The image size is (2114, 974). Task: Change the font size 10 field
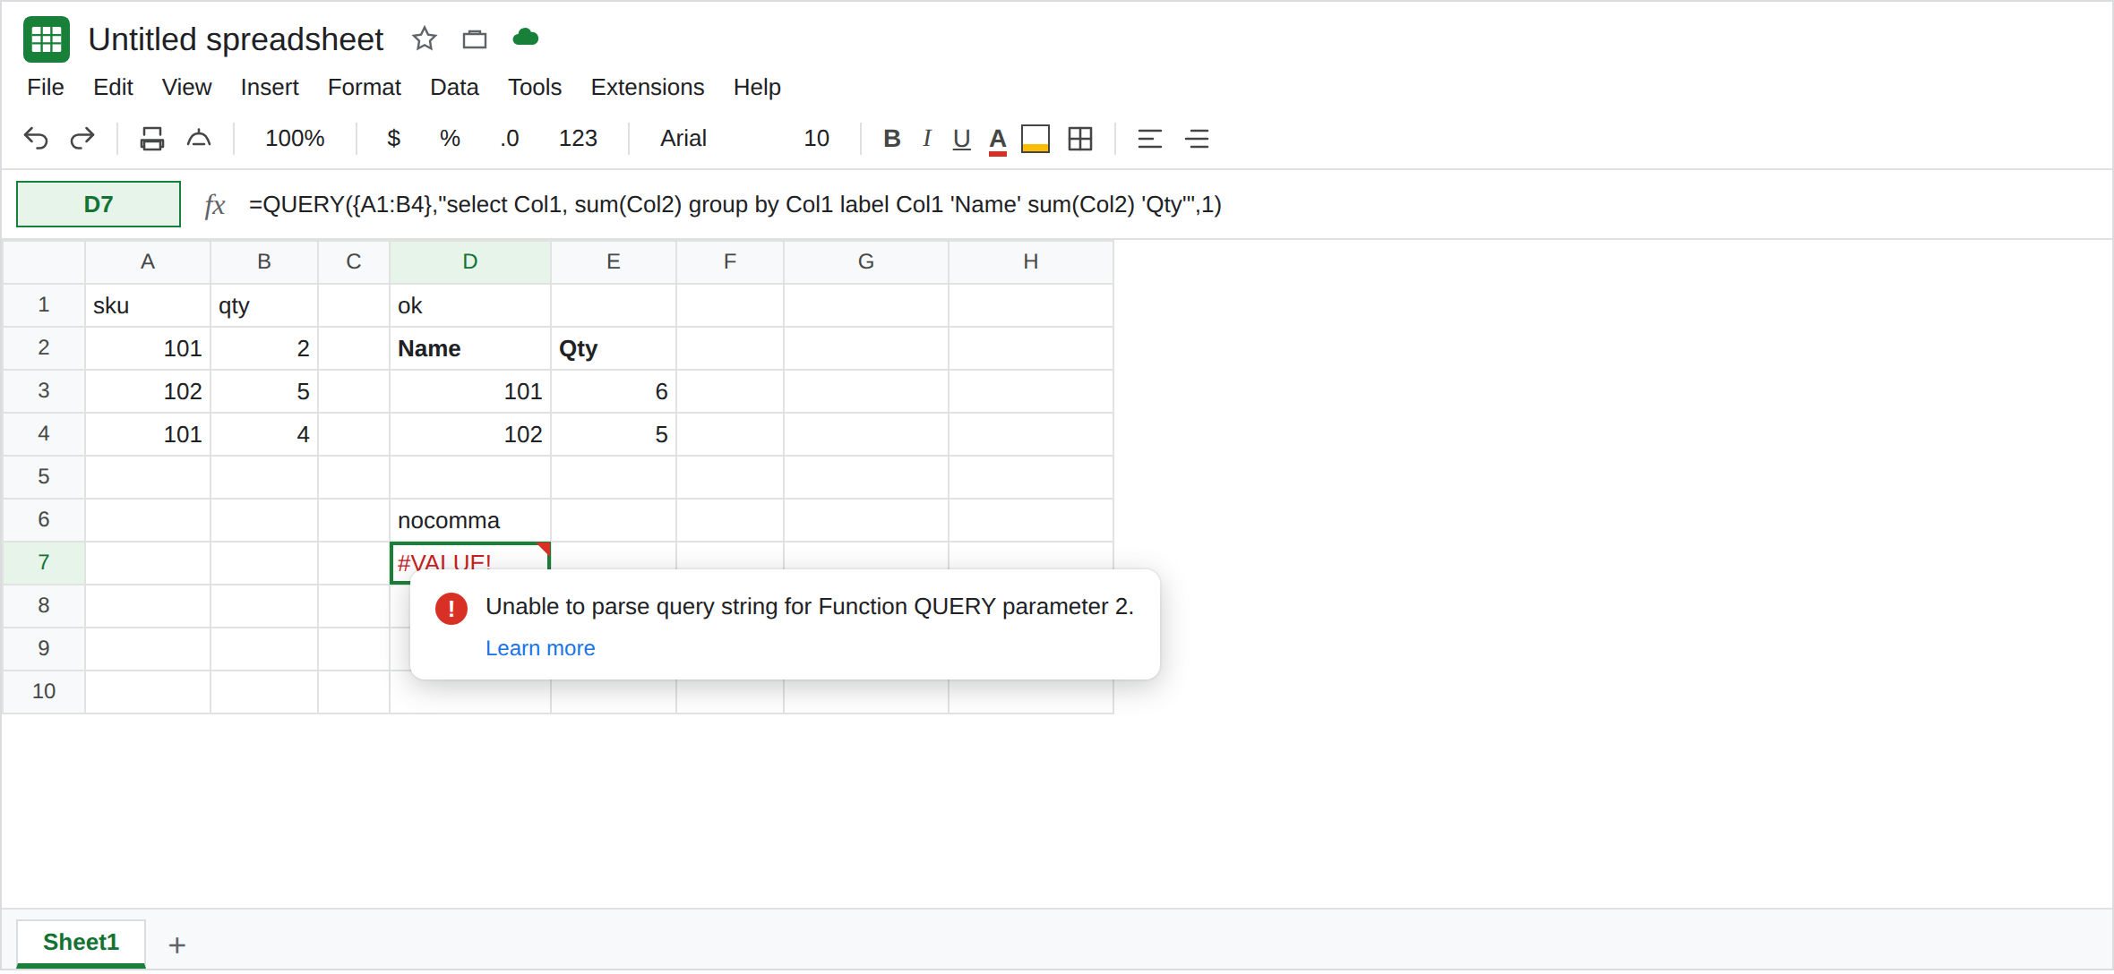coord(816,139)
